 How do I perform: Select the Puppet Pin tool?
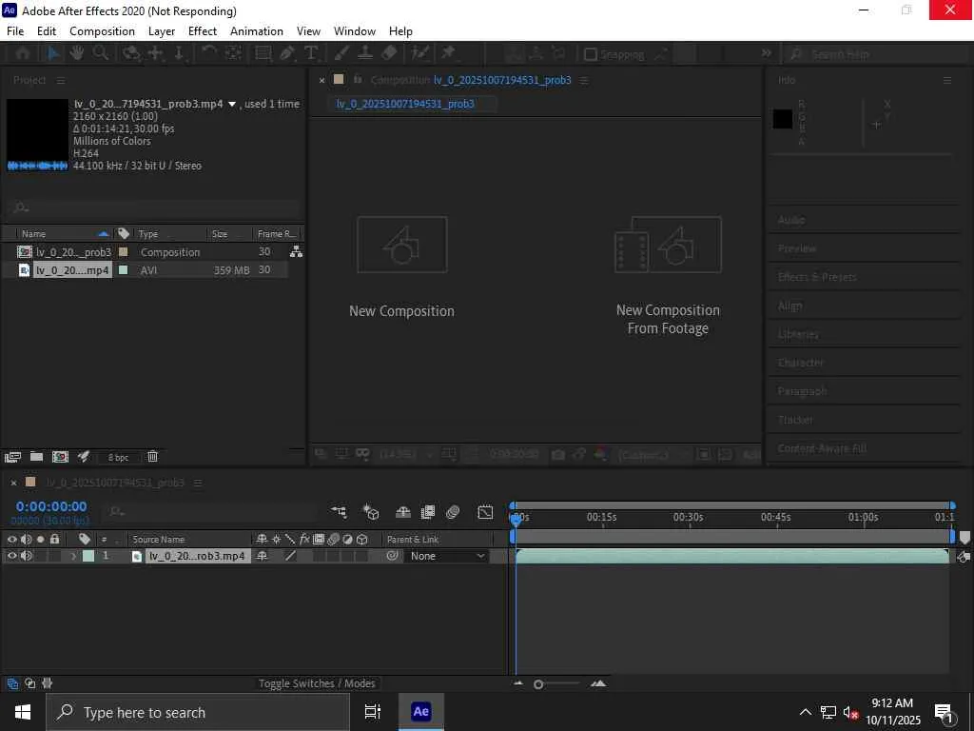[x=448, y=54]
